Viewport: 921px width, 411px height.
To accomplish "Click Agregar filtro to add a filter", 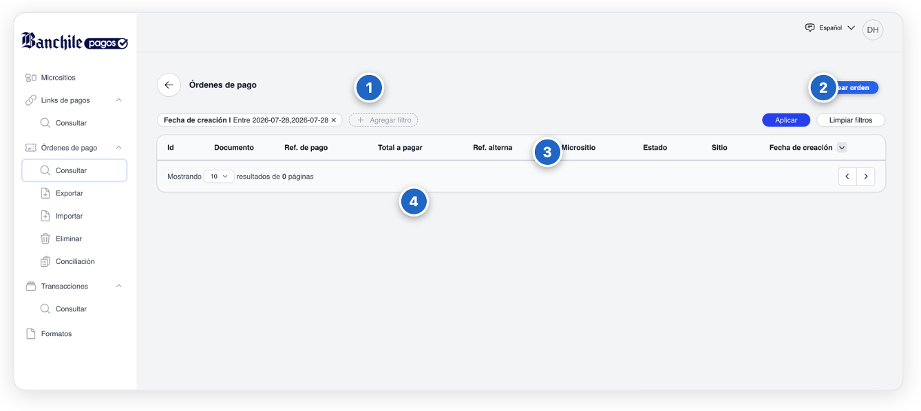I will (x=383, y=120).
